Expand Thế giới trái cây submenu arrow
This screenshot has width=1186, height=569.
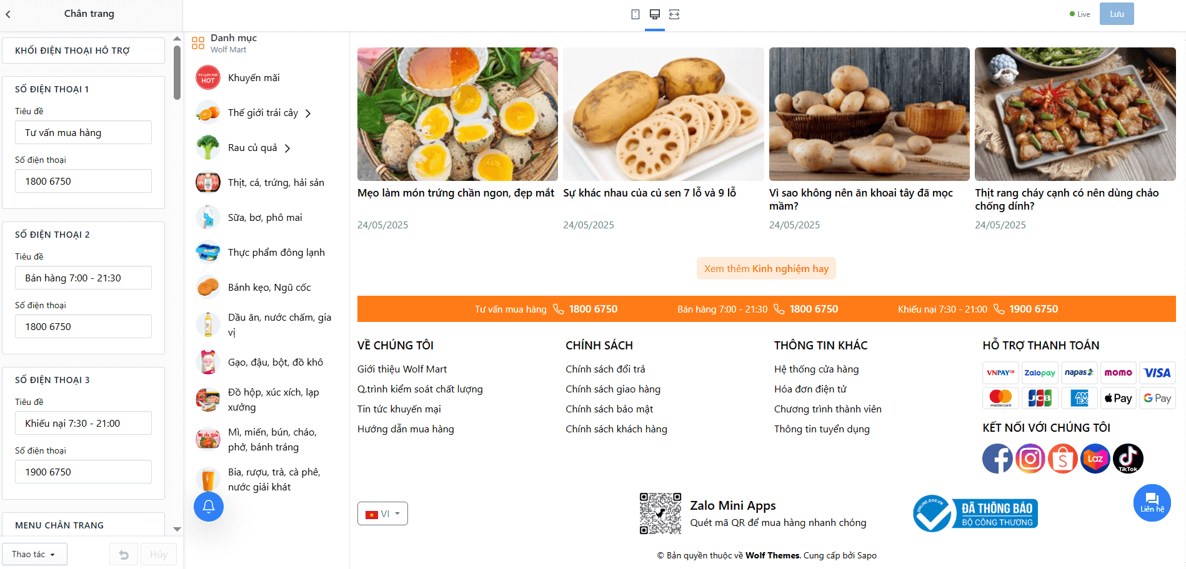(308, 114)
